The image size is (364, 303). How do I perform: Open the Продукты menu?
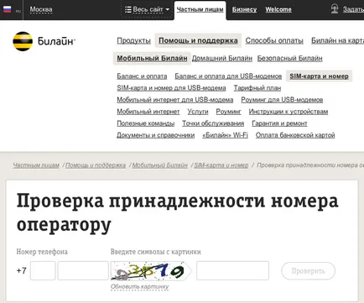coord(133,40)
